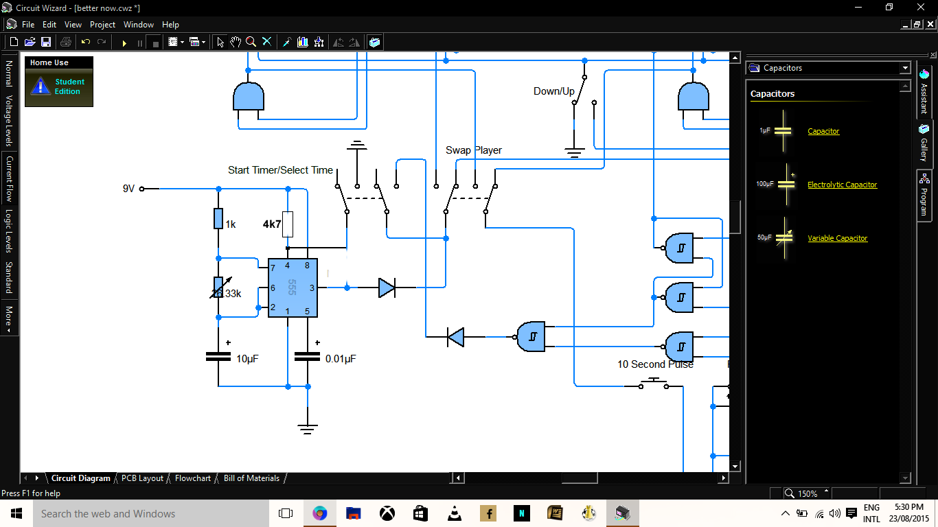
Task: Select the Voltage Levels view tab
Action: (9, 121)
